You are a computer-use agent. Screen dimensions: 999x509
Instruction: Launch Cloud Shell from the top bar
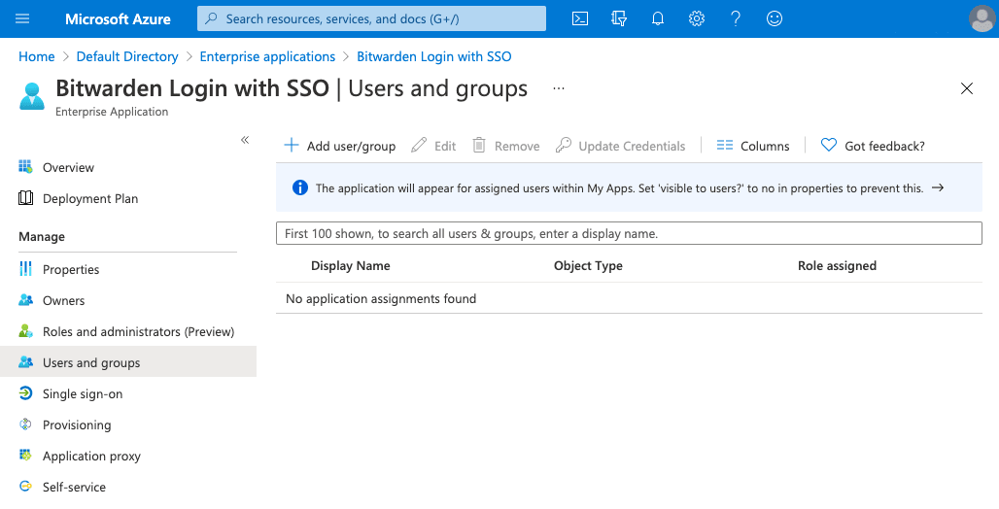[x=580, y=18]
